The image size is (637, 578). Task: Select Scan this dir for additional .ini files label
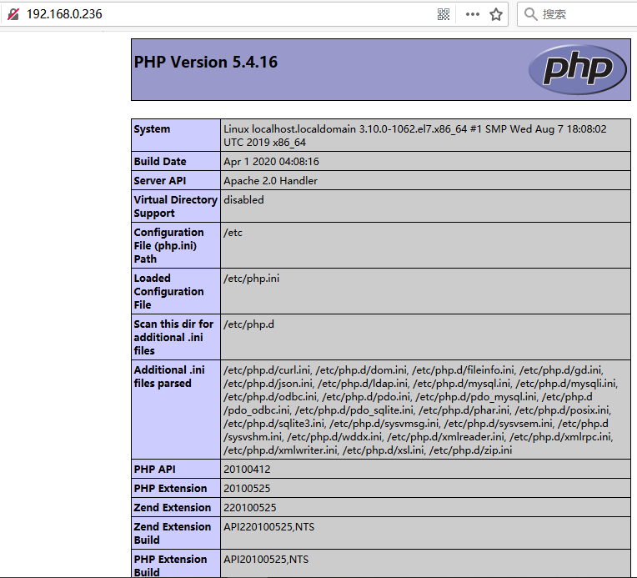click(173, 337)
